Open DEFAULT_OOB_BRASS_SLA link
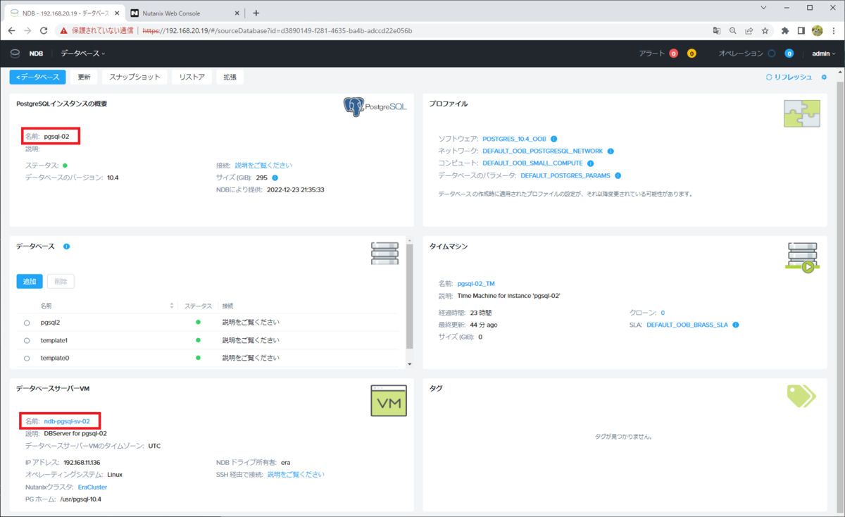The height and width of the screenshot is (517, 845). coord(687,325)
